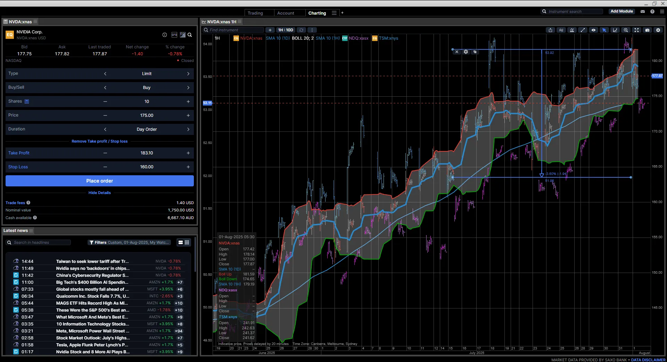Open the Trade fees link

(x=15, y=203)
